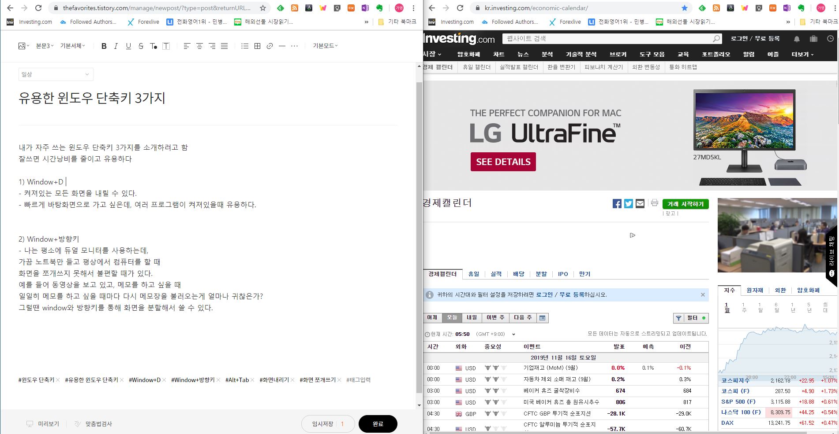Open the 기본서체 font dropdown

click(x=73, y=46)
